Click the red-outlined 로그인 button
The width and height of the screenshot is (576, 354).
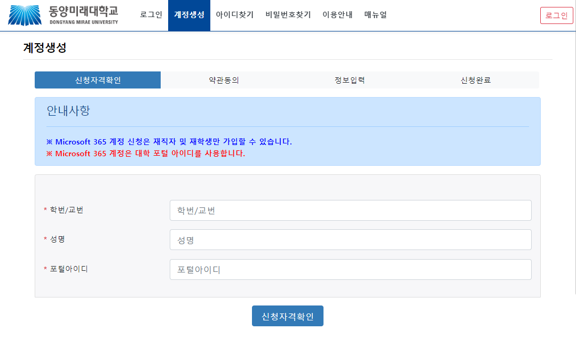coord(557,15)
